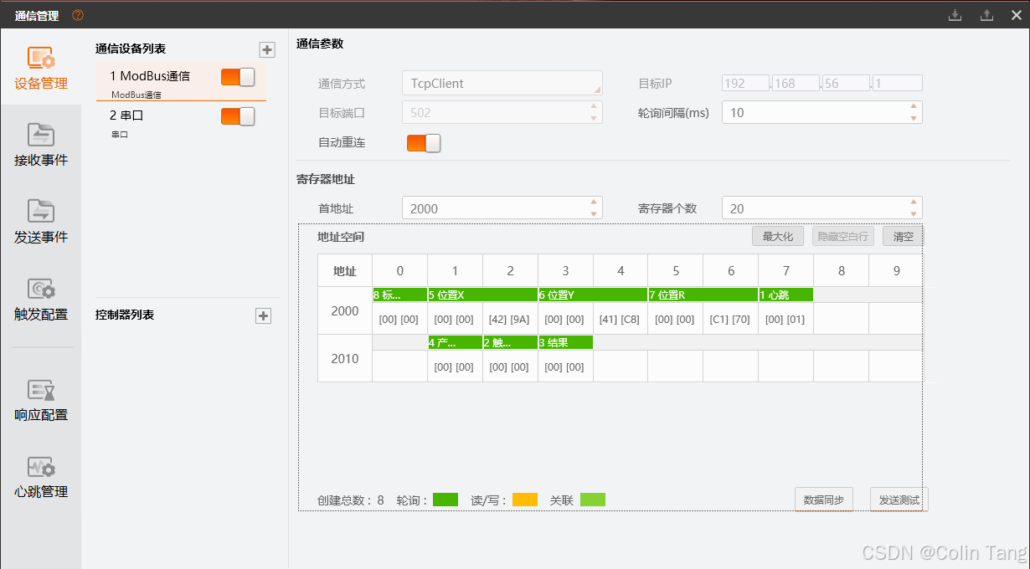Open 触发配置 trigger configuration section
This screenshot has width=1030, height=569.
[x=41, y=299]
